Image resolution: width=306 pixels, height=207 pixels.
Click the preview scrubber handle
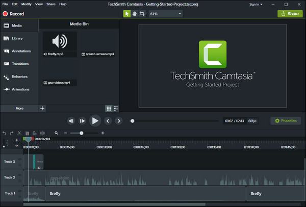[132, 121]
